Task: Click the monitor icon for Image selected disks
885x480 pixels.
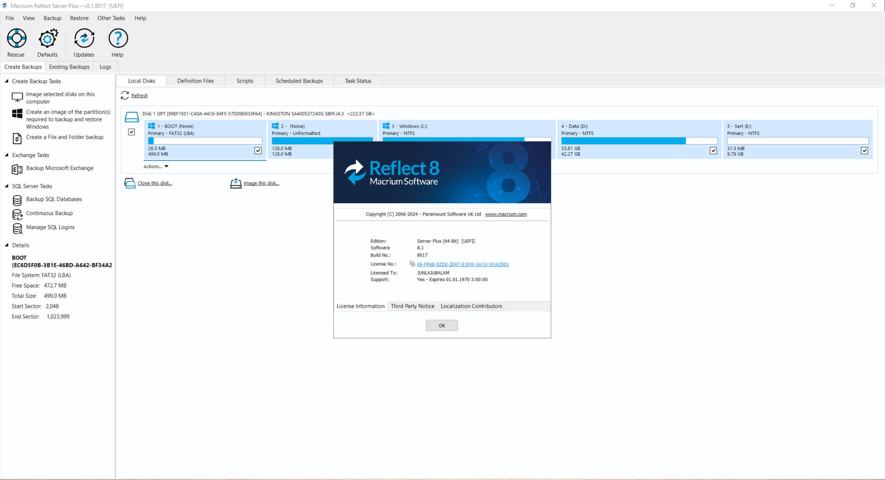Action: (x=17, y=97)
